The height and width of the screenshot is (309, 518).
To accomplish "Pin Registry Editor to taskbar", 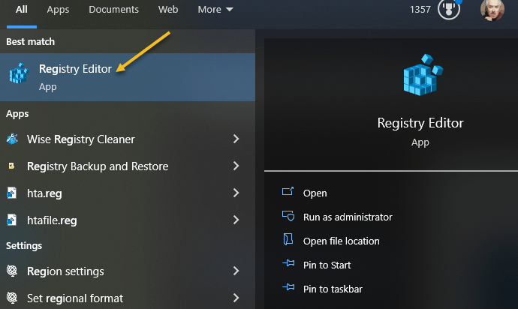I will [334, 289].
